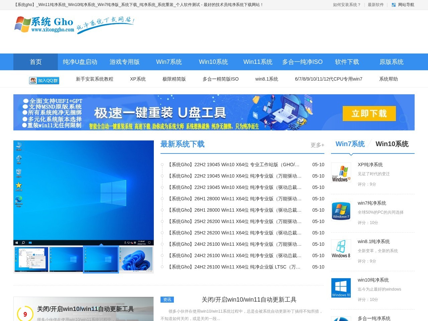Switch to the Win10系统 sidebar tab
The image size is (428, 321).
pyautogui.click(x=392, y=144)
